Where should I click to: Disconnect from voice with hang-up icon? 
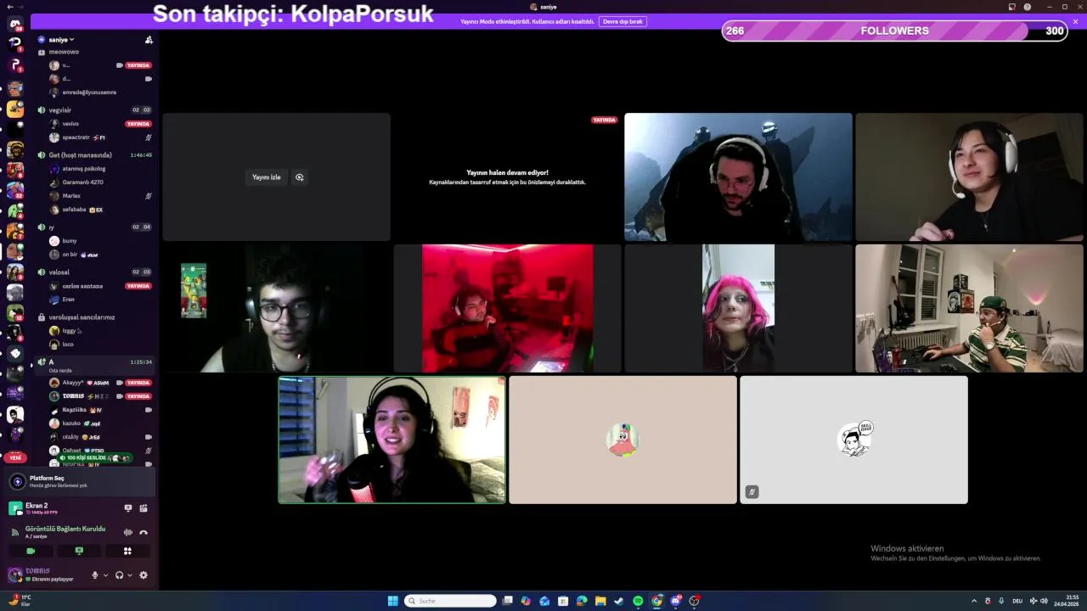(144, 532)
